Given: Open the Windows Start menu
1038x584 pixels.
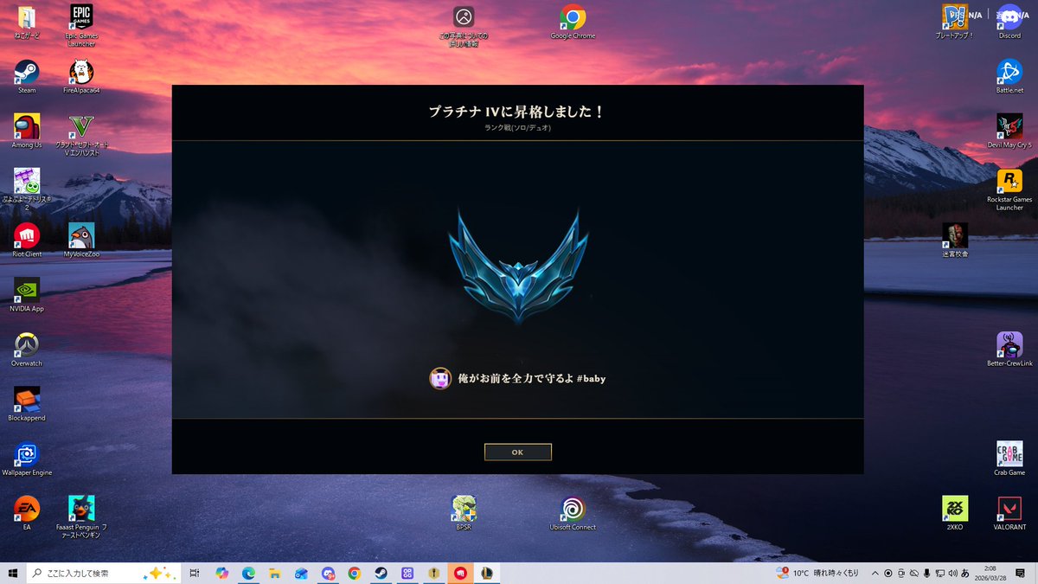Looking at the screenshot, I should pyautogui.click(x=12, y=573).
